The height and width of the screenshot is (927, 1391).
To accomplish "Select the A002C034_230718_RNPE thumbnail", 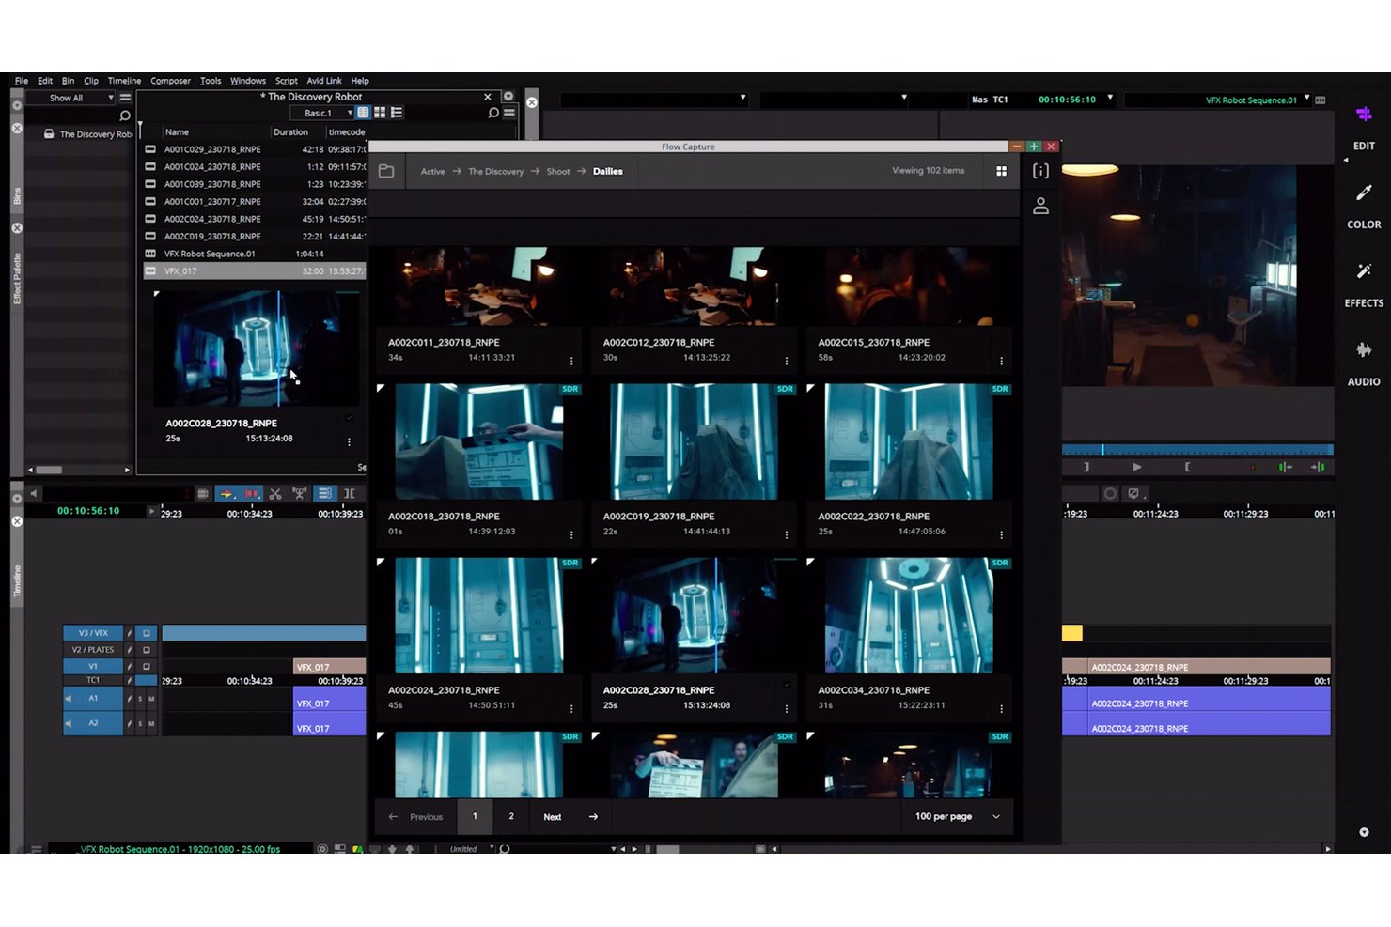I will [x=909, y=615].
